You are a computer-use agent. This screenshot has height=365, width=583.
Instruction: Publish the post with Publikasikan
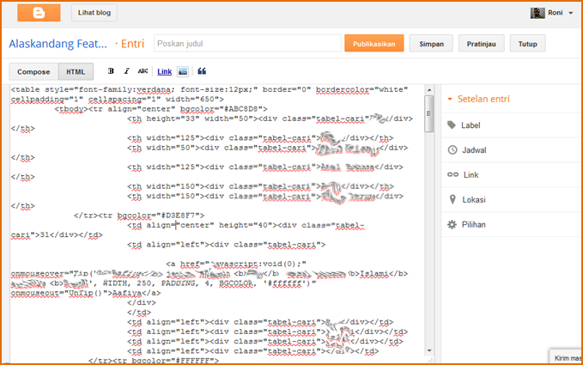click(374, 44)
